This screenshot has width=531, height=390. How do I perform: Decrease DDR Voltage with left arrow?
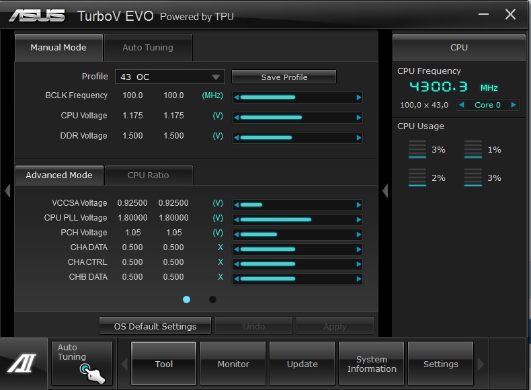click(237, 138)
